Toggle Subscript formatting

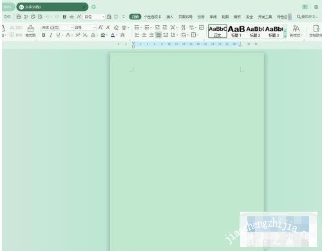[85, 35]
